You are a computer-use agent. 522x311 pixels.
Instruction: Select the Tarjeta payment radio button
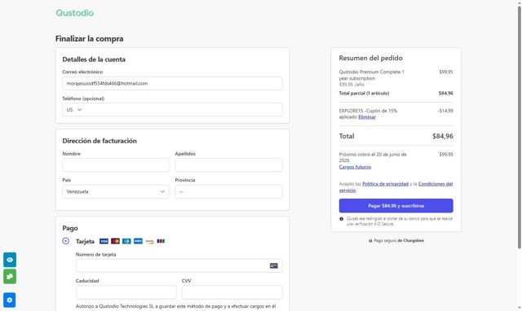(65, 241)
